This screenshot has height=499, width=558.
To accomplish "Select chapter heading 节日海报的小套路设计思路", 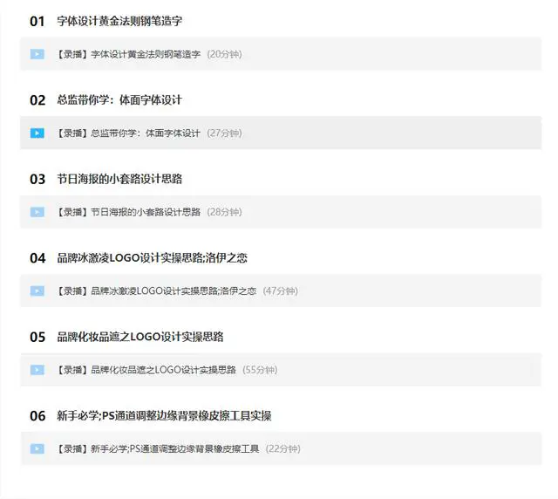I will pos(119,179).
